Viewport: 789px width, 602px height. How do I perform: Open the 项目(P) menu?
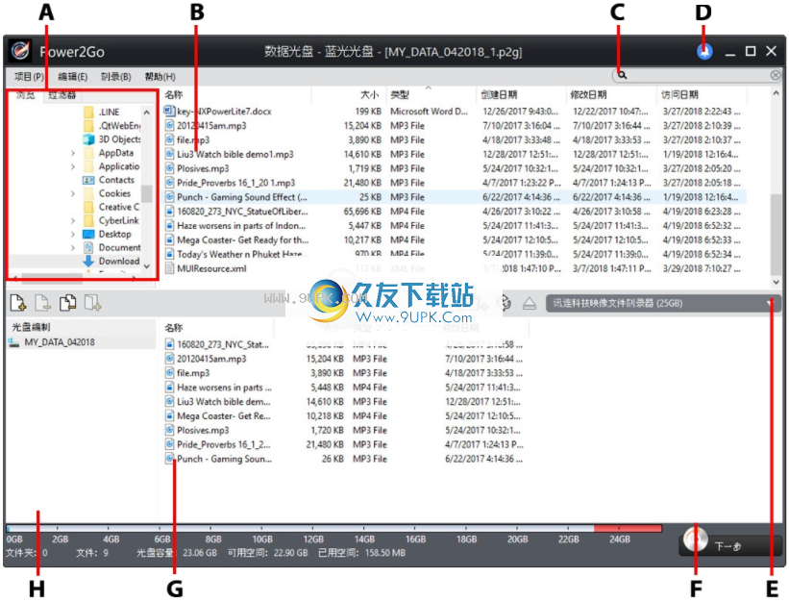29,77
